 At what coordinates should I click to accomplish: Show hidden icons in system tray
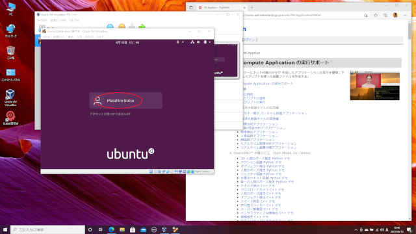(x=356, y=229)
